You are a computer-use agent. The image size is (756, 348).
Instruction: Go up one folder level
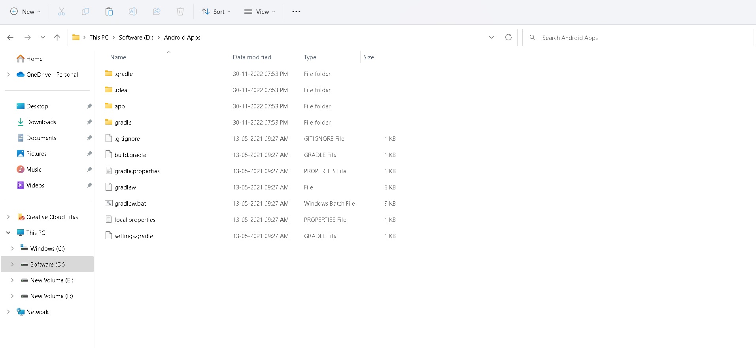click(x=57, y=38)
